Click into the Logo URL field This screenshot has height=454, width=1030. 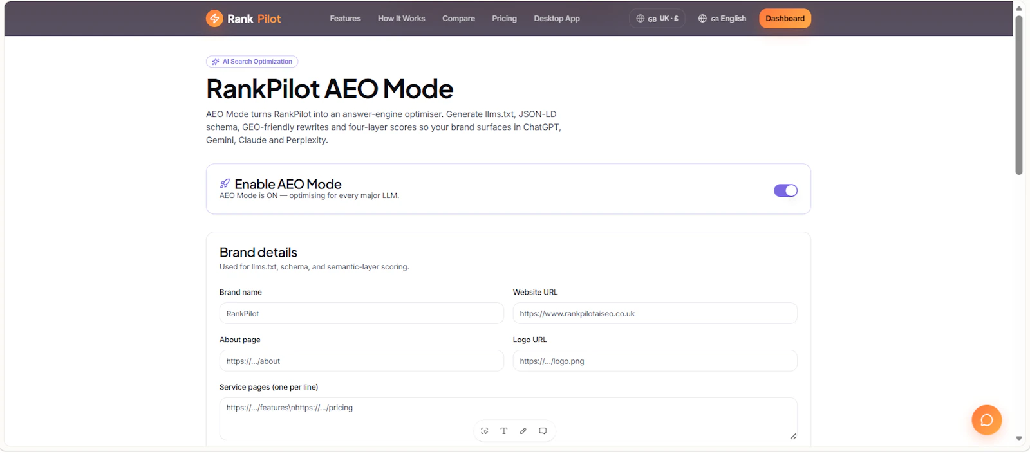655,361
